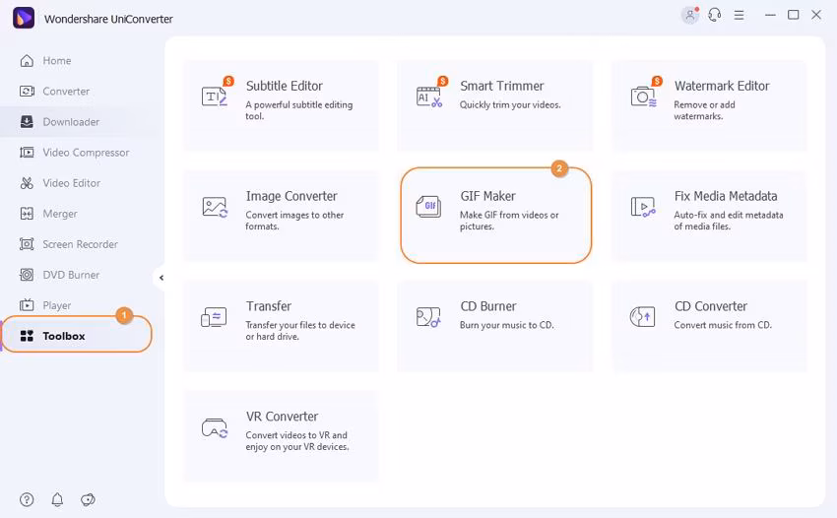
Task: Open the help question mark icon
Action: click(27, 499)
